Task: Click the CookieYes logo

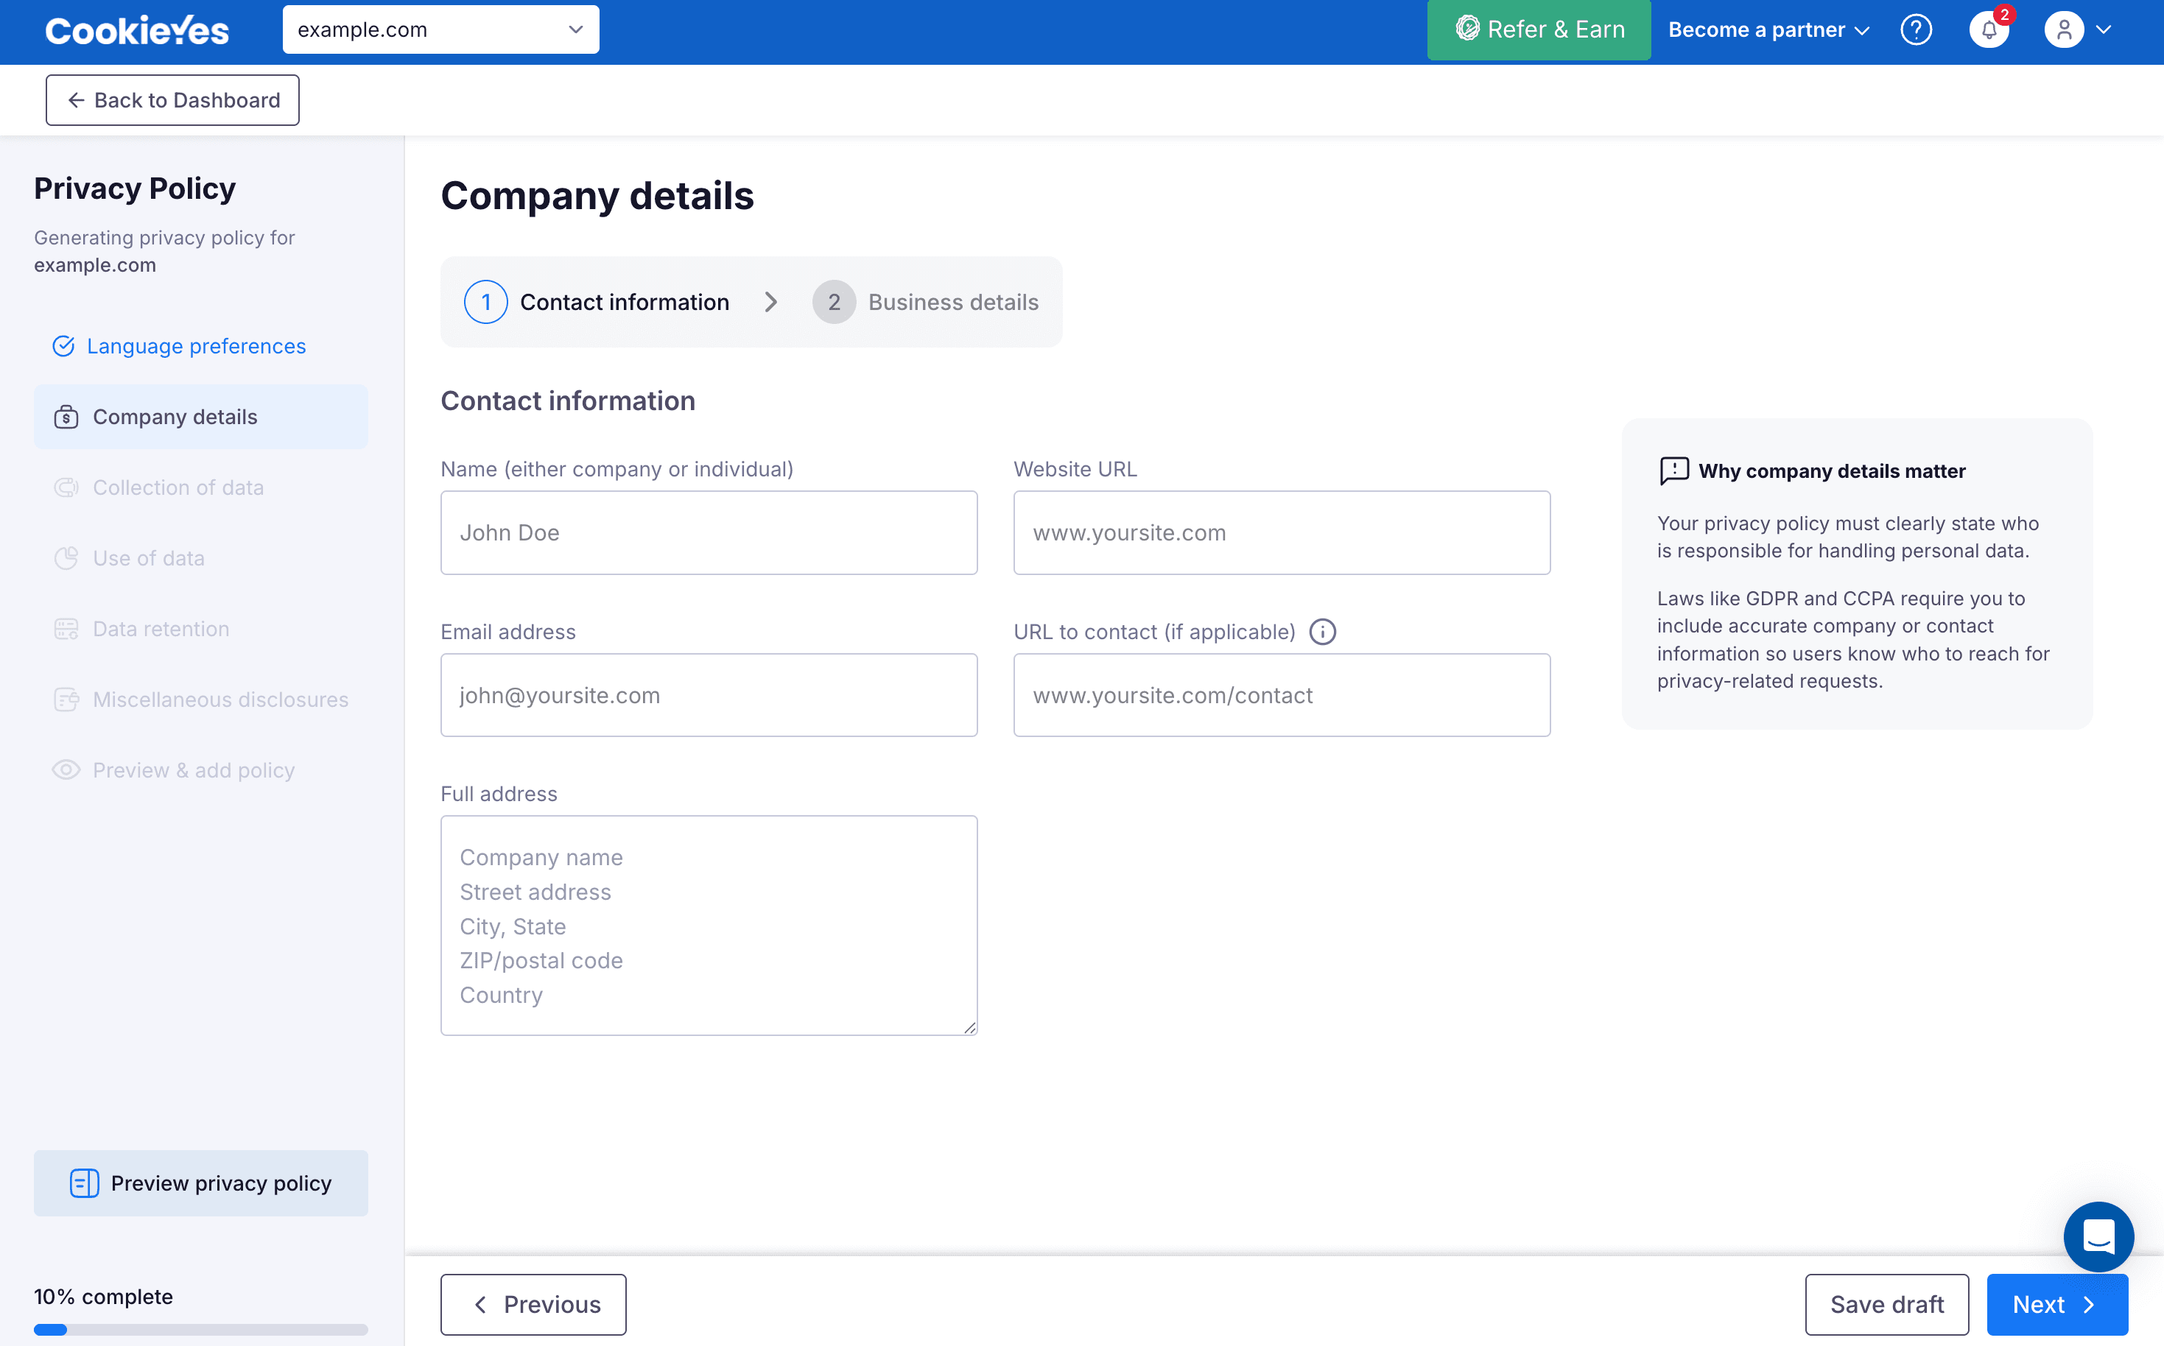Action: [x=137, y=30]
